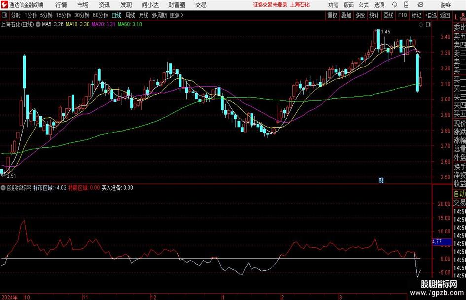Open the 功能 menu
466x300 pixels.
click(333, 5)
